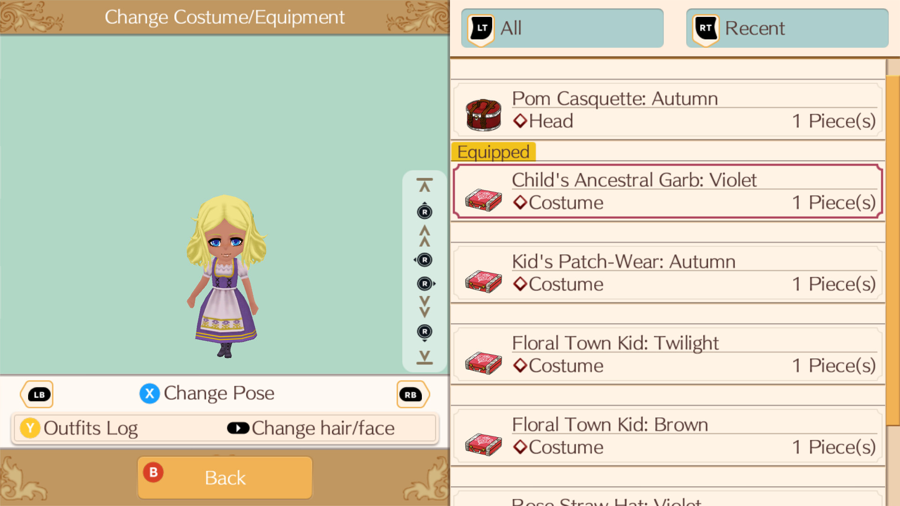The image size is (900, 506).
Task: Click Change hair/face option
Action: [x=311, y=428]
